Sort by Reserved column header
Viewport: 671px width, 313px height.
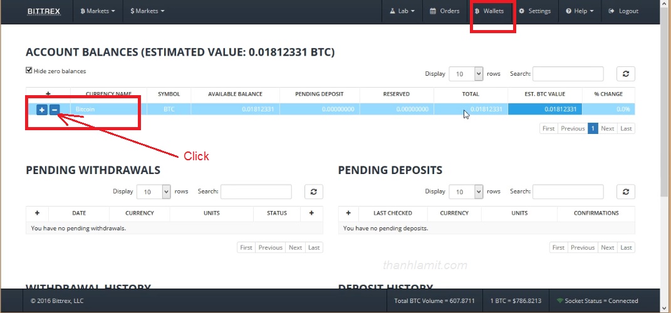point(397,94)
